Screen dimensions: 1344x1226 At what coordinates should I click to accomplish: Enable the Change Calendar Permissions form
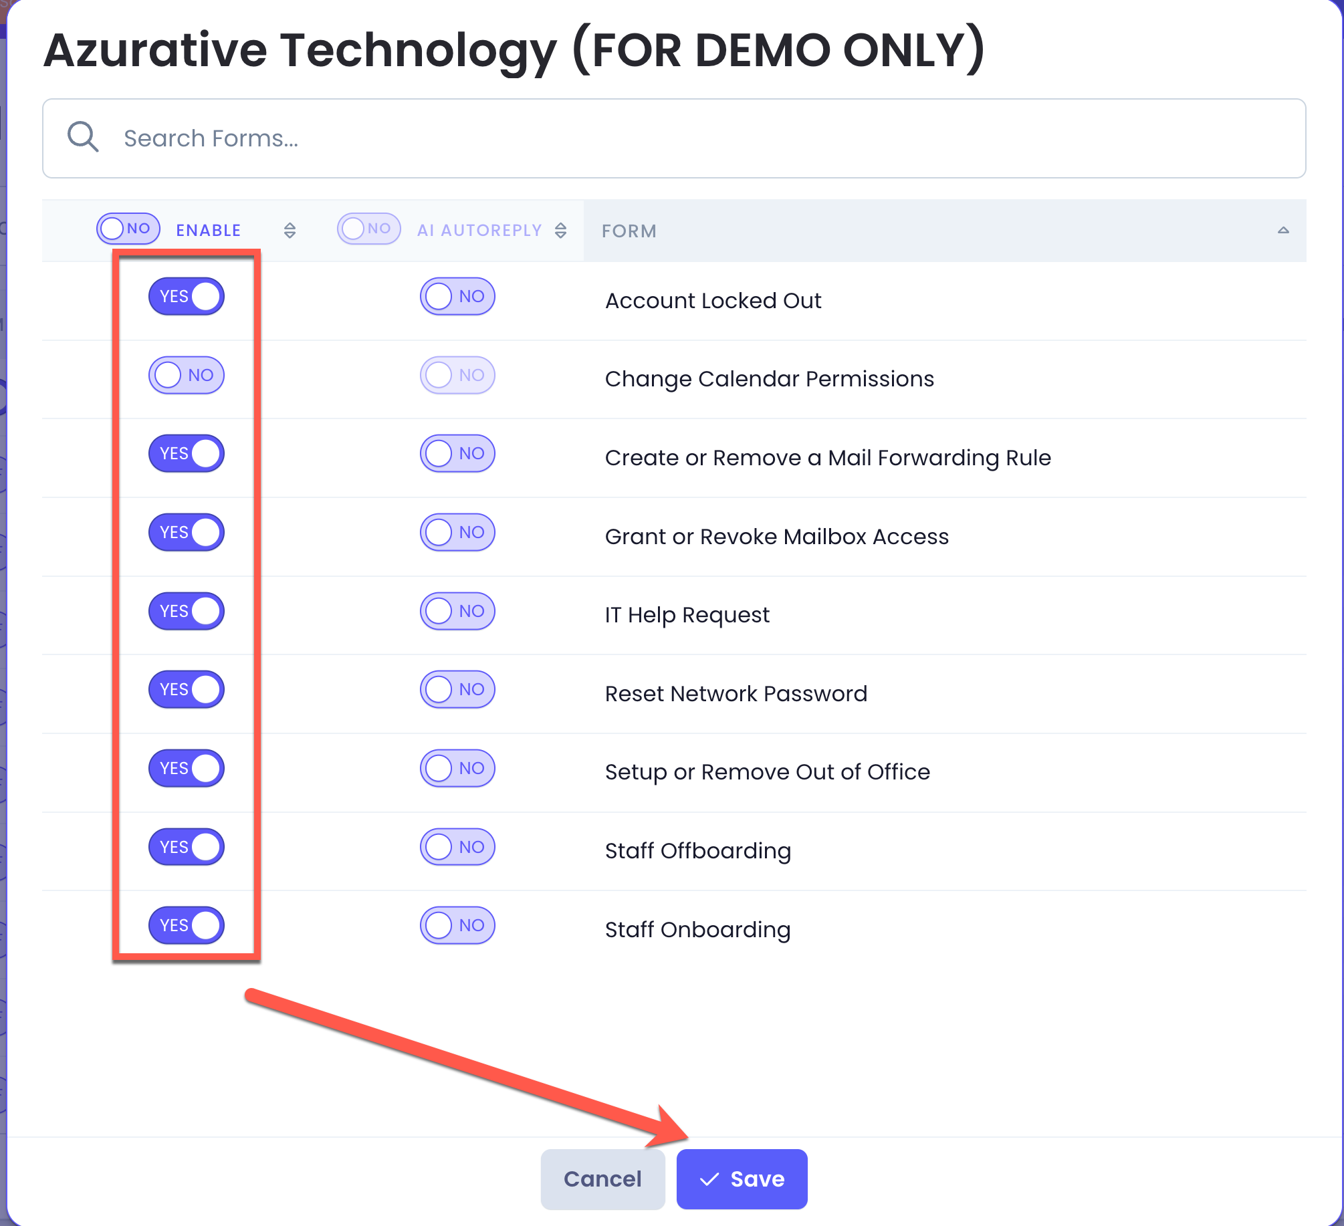187,375
